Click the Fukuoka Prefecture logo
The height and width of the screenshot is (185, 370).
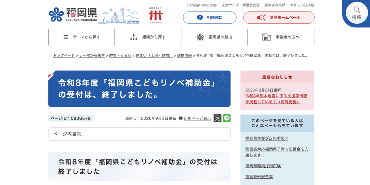[73, 15]
